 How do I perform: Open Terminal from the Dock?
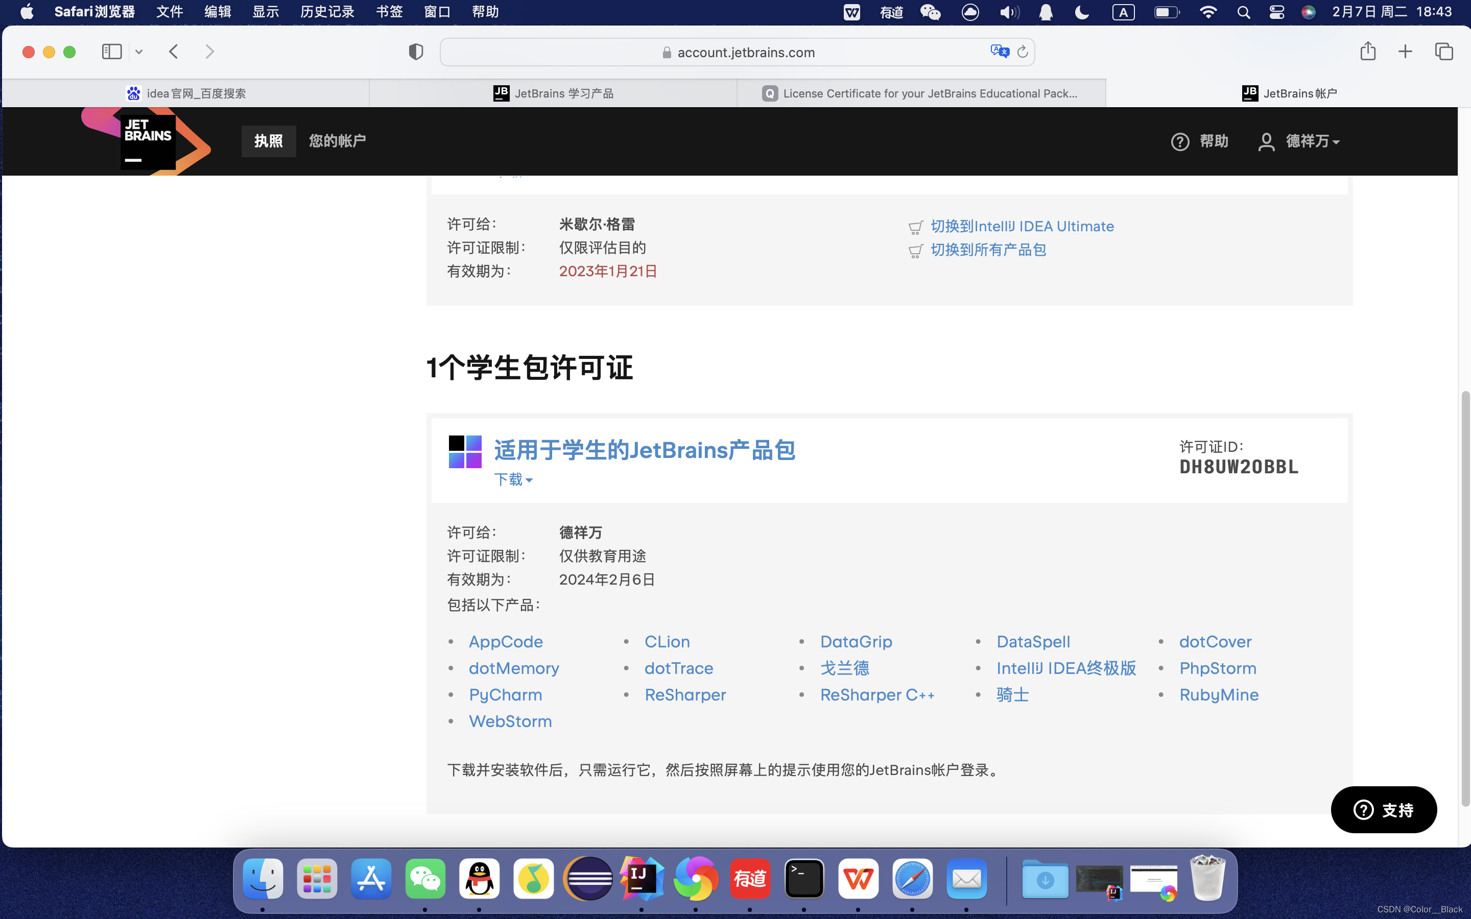tap(803, 878)
